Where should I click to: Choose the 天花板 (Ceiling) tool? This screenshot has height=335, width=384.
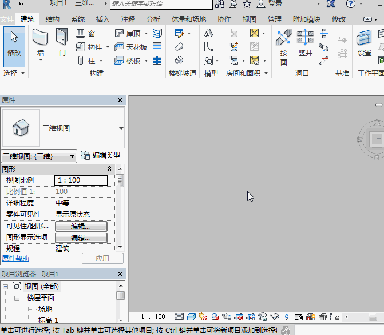(x=130, y=47)
